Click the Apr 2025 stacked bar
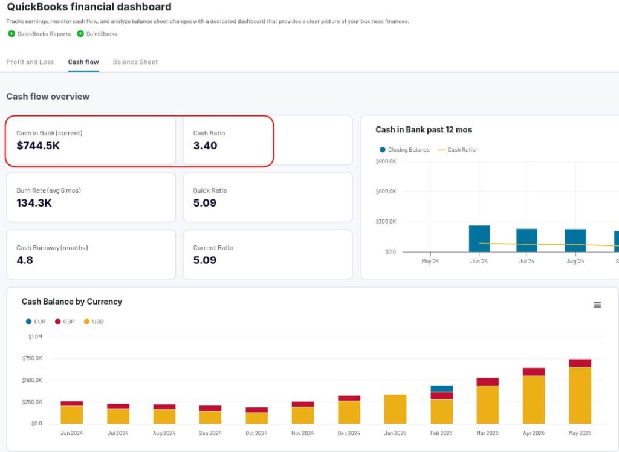 click(534, 396)
